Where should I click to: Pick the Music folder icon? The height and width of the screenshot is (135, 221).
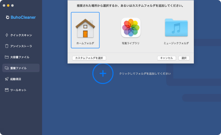176,28
